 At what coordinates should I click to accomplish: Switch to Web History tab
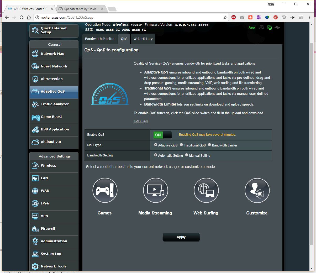pyautogui.click(x=143, y=39)
